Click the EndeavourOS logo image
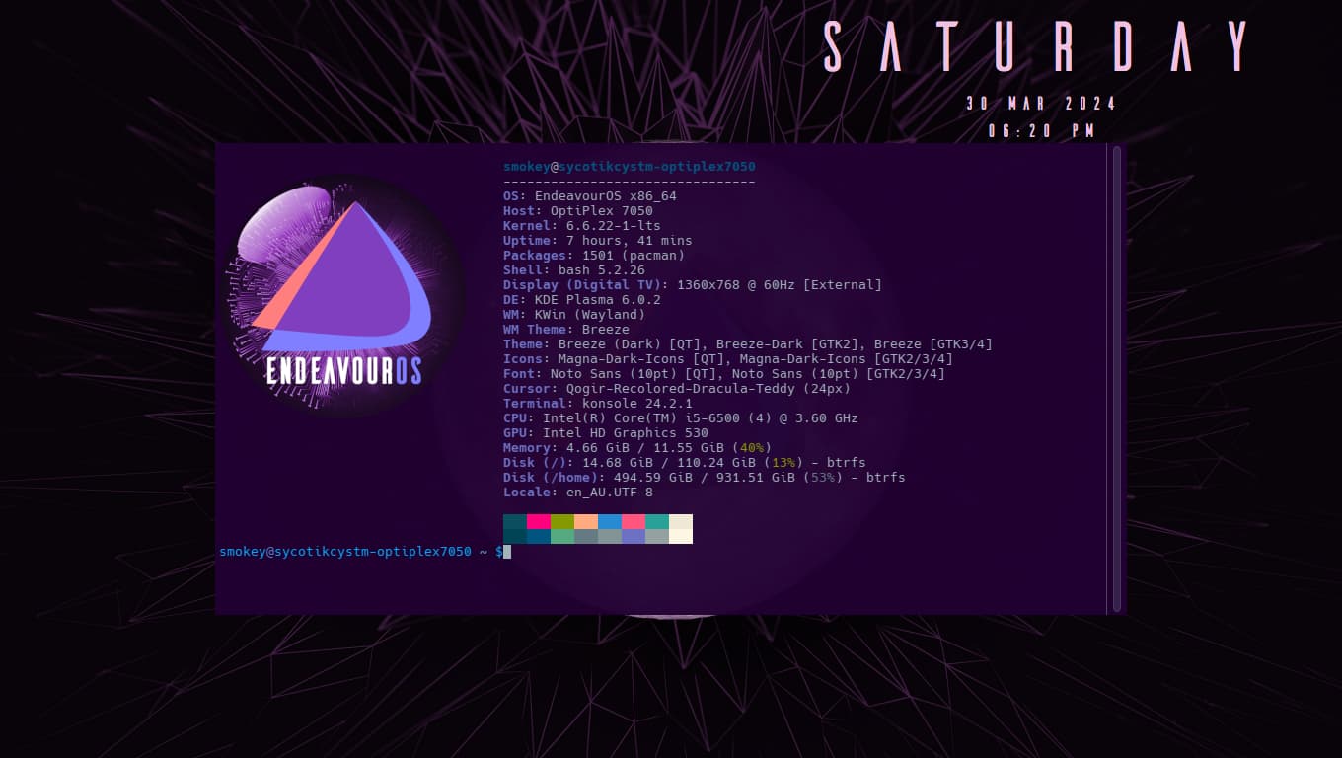 (343, 296)
